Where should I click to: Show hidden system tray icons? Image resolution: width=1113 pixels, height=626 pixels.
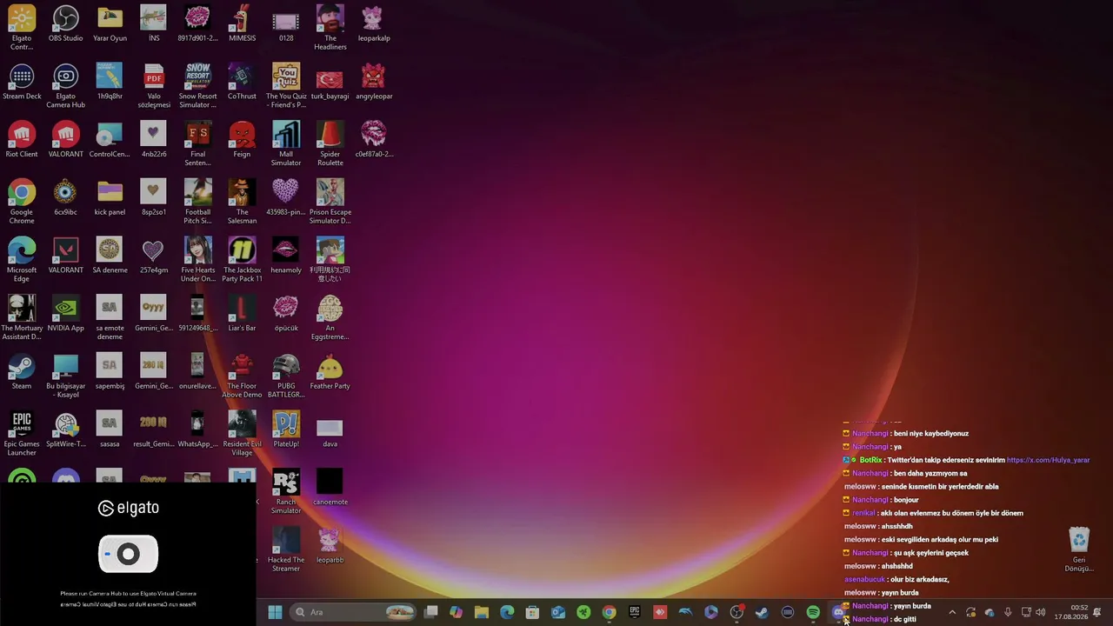[x=952, y=612]
